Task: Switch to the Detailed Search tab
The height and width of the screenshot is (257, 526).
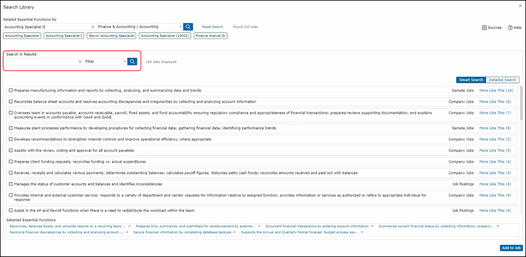Action: 502,80
